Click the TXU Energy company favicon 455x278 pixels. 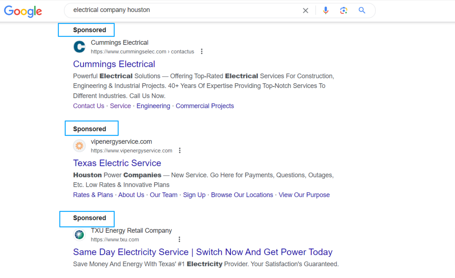tap(79, 234)
